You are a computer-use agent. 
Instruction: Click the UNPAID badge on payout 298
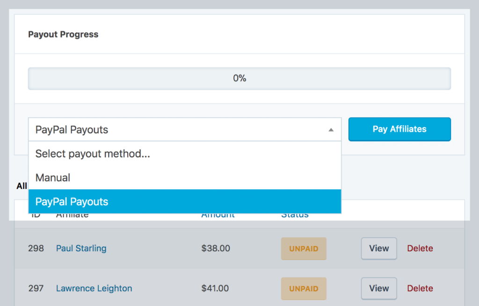click(304, 248)
